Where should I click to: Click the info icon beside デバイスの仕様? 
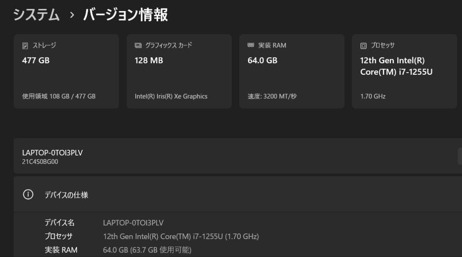pyautogui.click(x=28, y=194)
